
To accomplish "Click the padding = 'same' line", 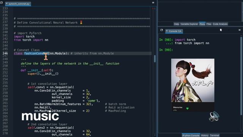I will tap(76, 100).
